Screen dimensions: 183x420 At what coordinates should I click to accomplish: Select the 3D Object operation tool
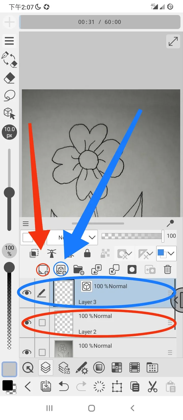pyautogui.click(x=9, y=113)
